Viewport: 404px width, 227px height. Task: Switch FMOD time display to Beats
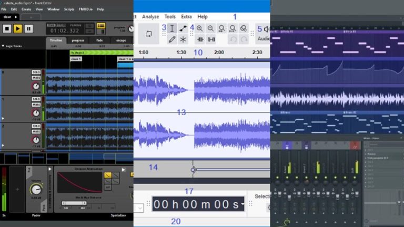[61, 25]
